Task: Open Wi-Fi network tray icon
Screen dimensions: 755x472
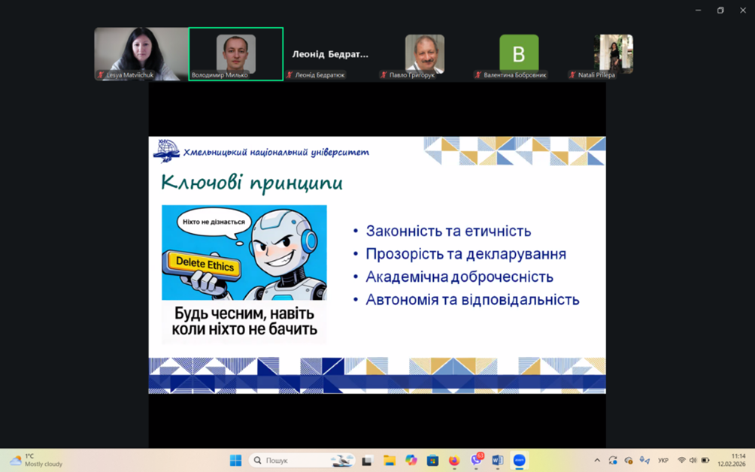Action: coord(681,460)
